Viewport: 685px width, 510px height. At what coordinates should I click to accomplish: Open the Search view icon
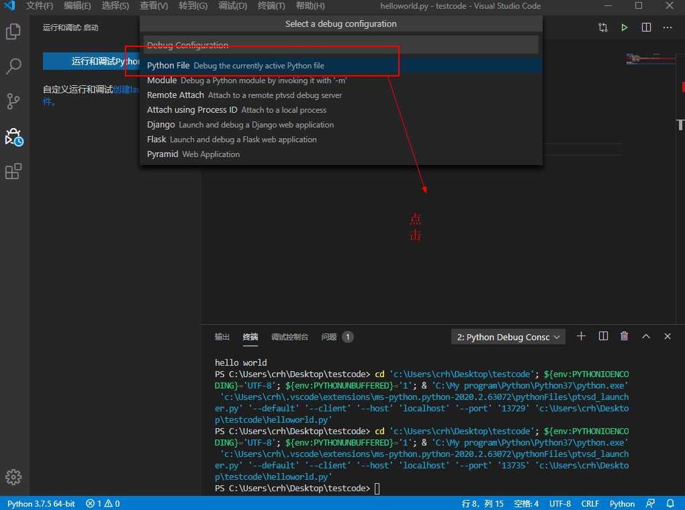[13, 66]
